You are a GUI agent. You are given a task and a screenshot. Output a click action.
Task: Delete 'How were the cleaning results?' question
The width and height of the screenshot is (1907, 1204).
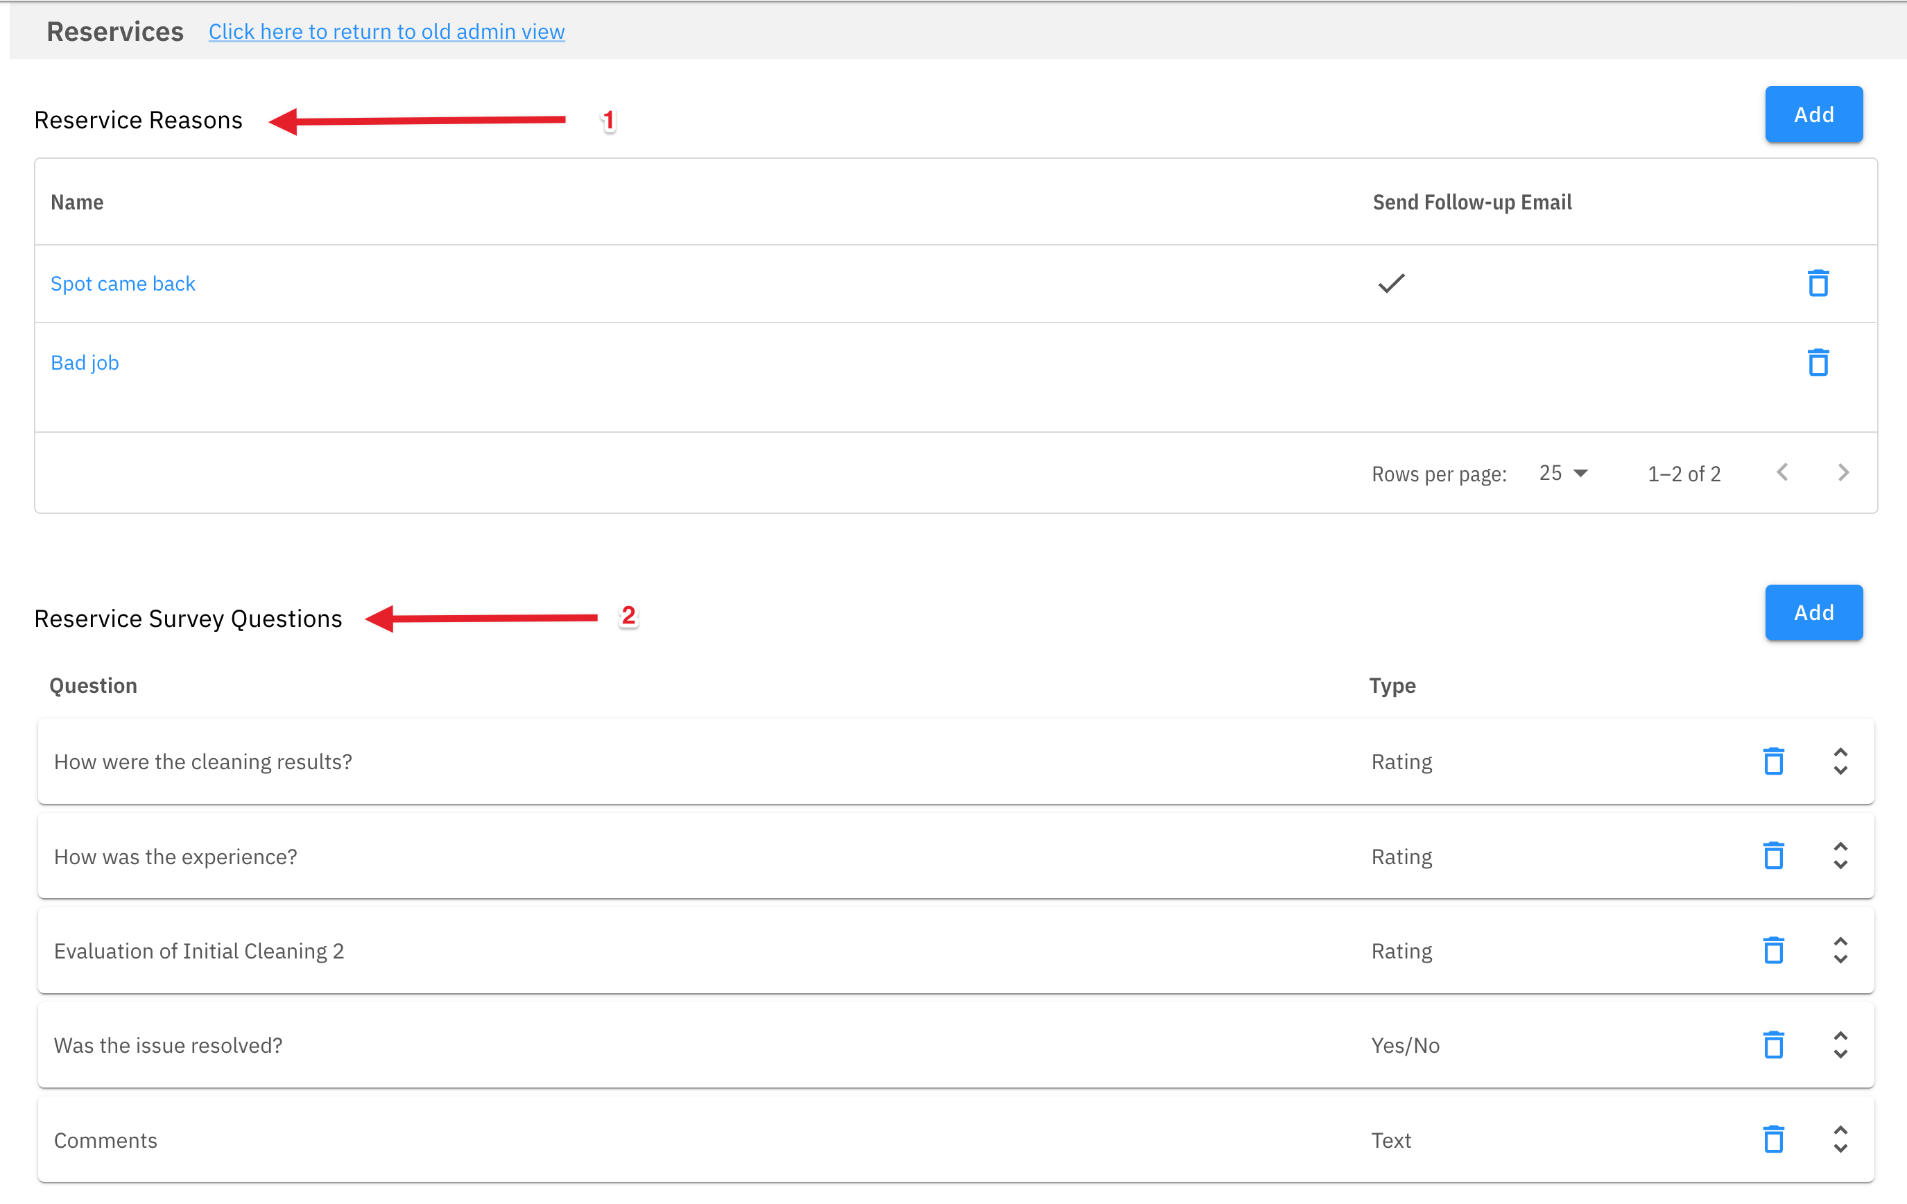1773,762
